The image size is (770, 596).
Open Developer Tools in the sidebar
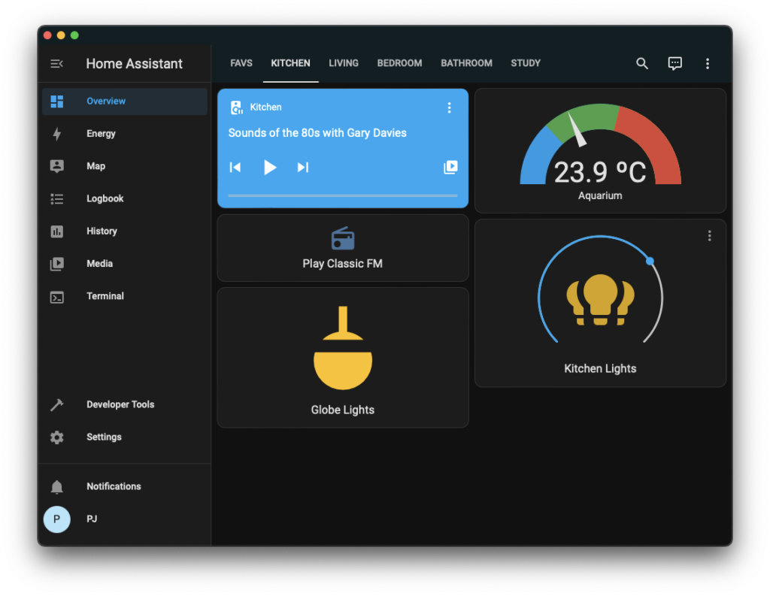point(120,404)
